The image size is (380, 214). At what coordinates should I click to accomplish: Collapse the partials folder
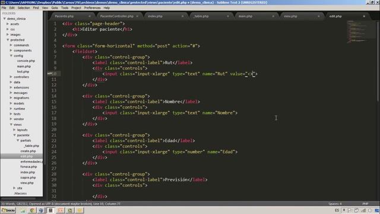tap(18, 140)
